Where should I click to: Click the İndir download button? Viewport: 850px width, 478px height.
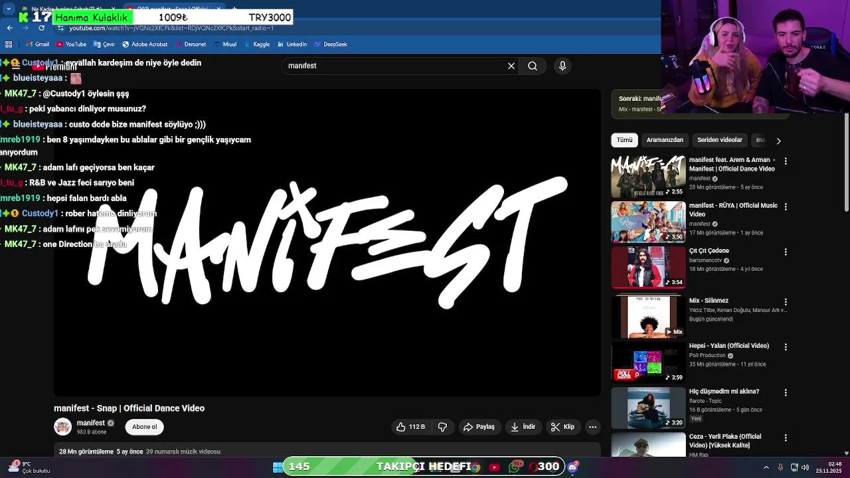click(523, 427)
